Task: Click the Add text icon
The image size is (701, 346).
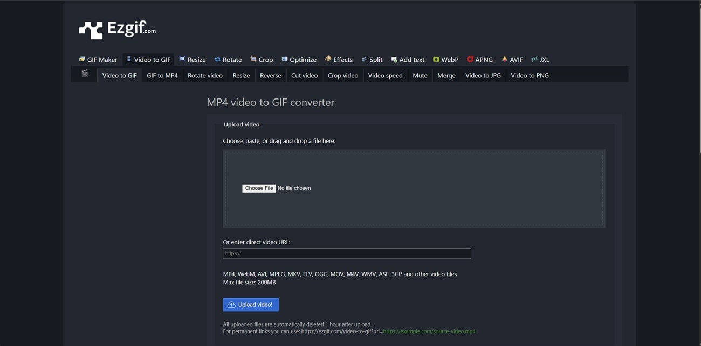Action: [394, 59]
